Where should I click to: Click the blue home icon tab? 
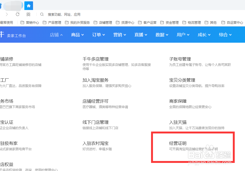[x=29, y=6]
